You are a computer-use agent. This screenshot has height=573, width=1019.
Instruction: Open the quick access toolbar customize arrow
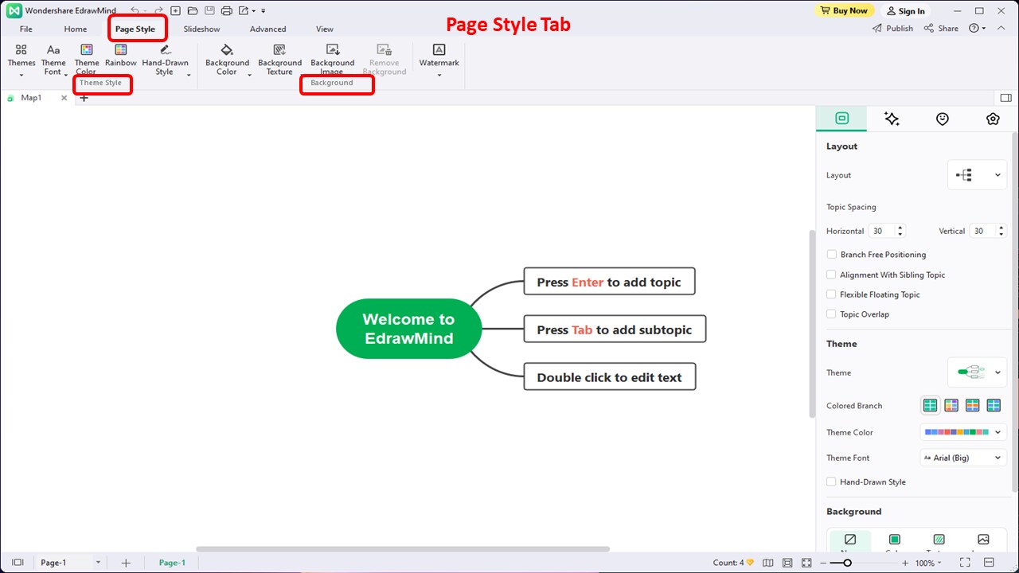point(264,11)
